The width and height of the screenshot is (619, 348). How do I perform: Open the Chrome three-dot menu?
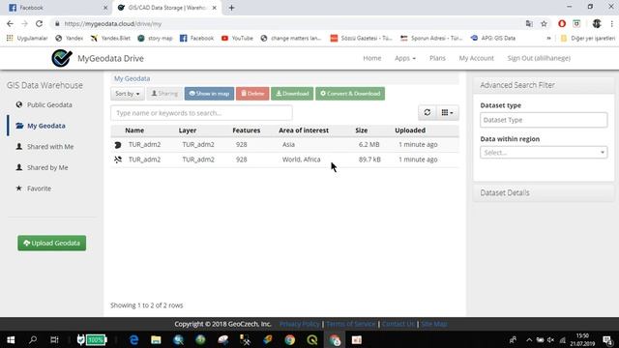tap(612, 23)
